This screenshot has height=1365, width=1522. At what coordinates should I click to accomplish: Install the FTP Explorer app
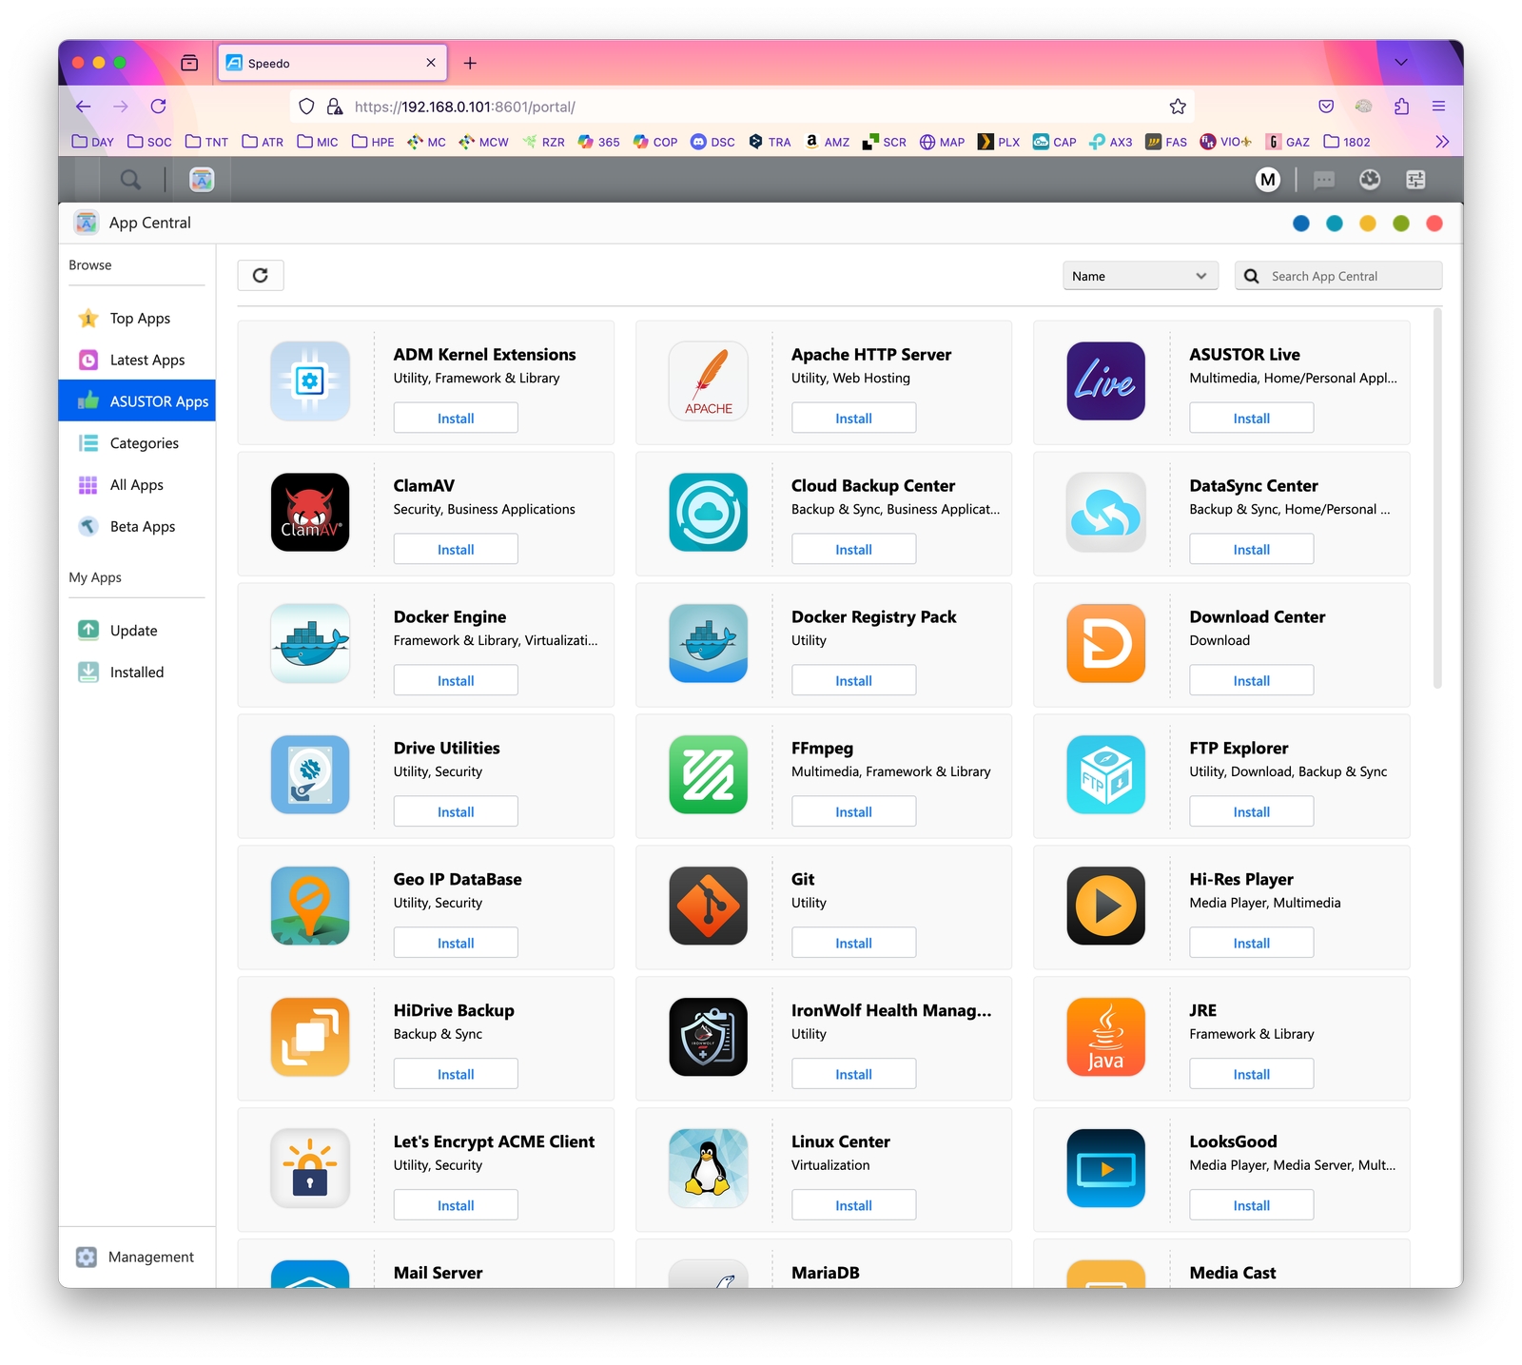pos(1251,812)
